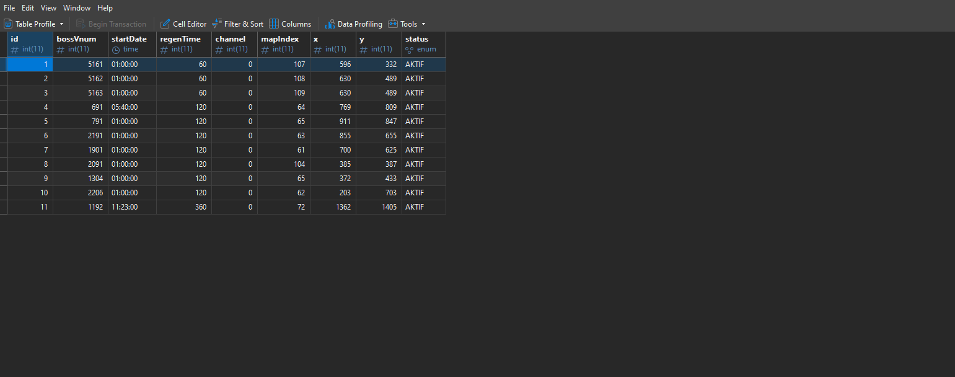This screenshot has width=955, height=377.
Task: Select the mapIndex column header
Action: coord(284,44)
